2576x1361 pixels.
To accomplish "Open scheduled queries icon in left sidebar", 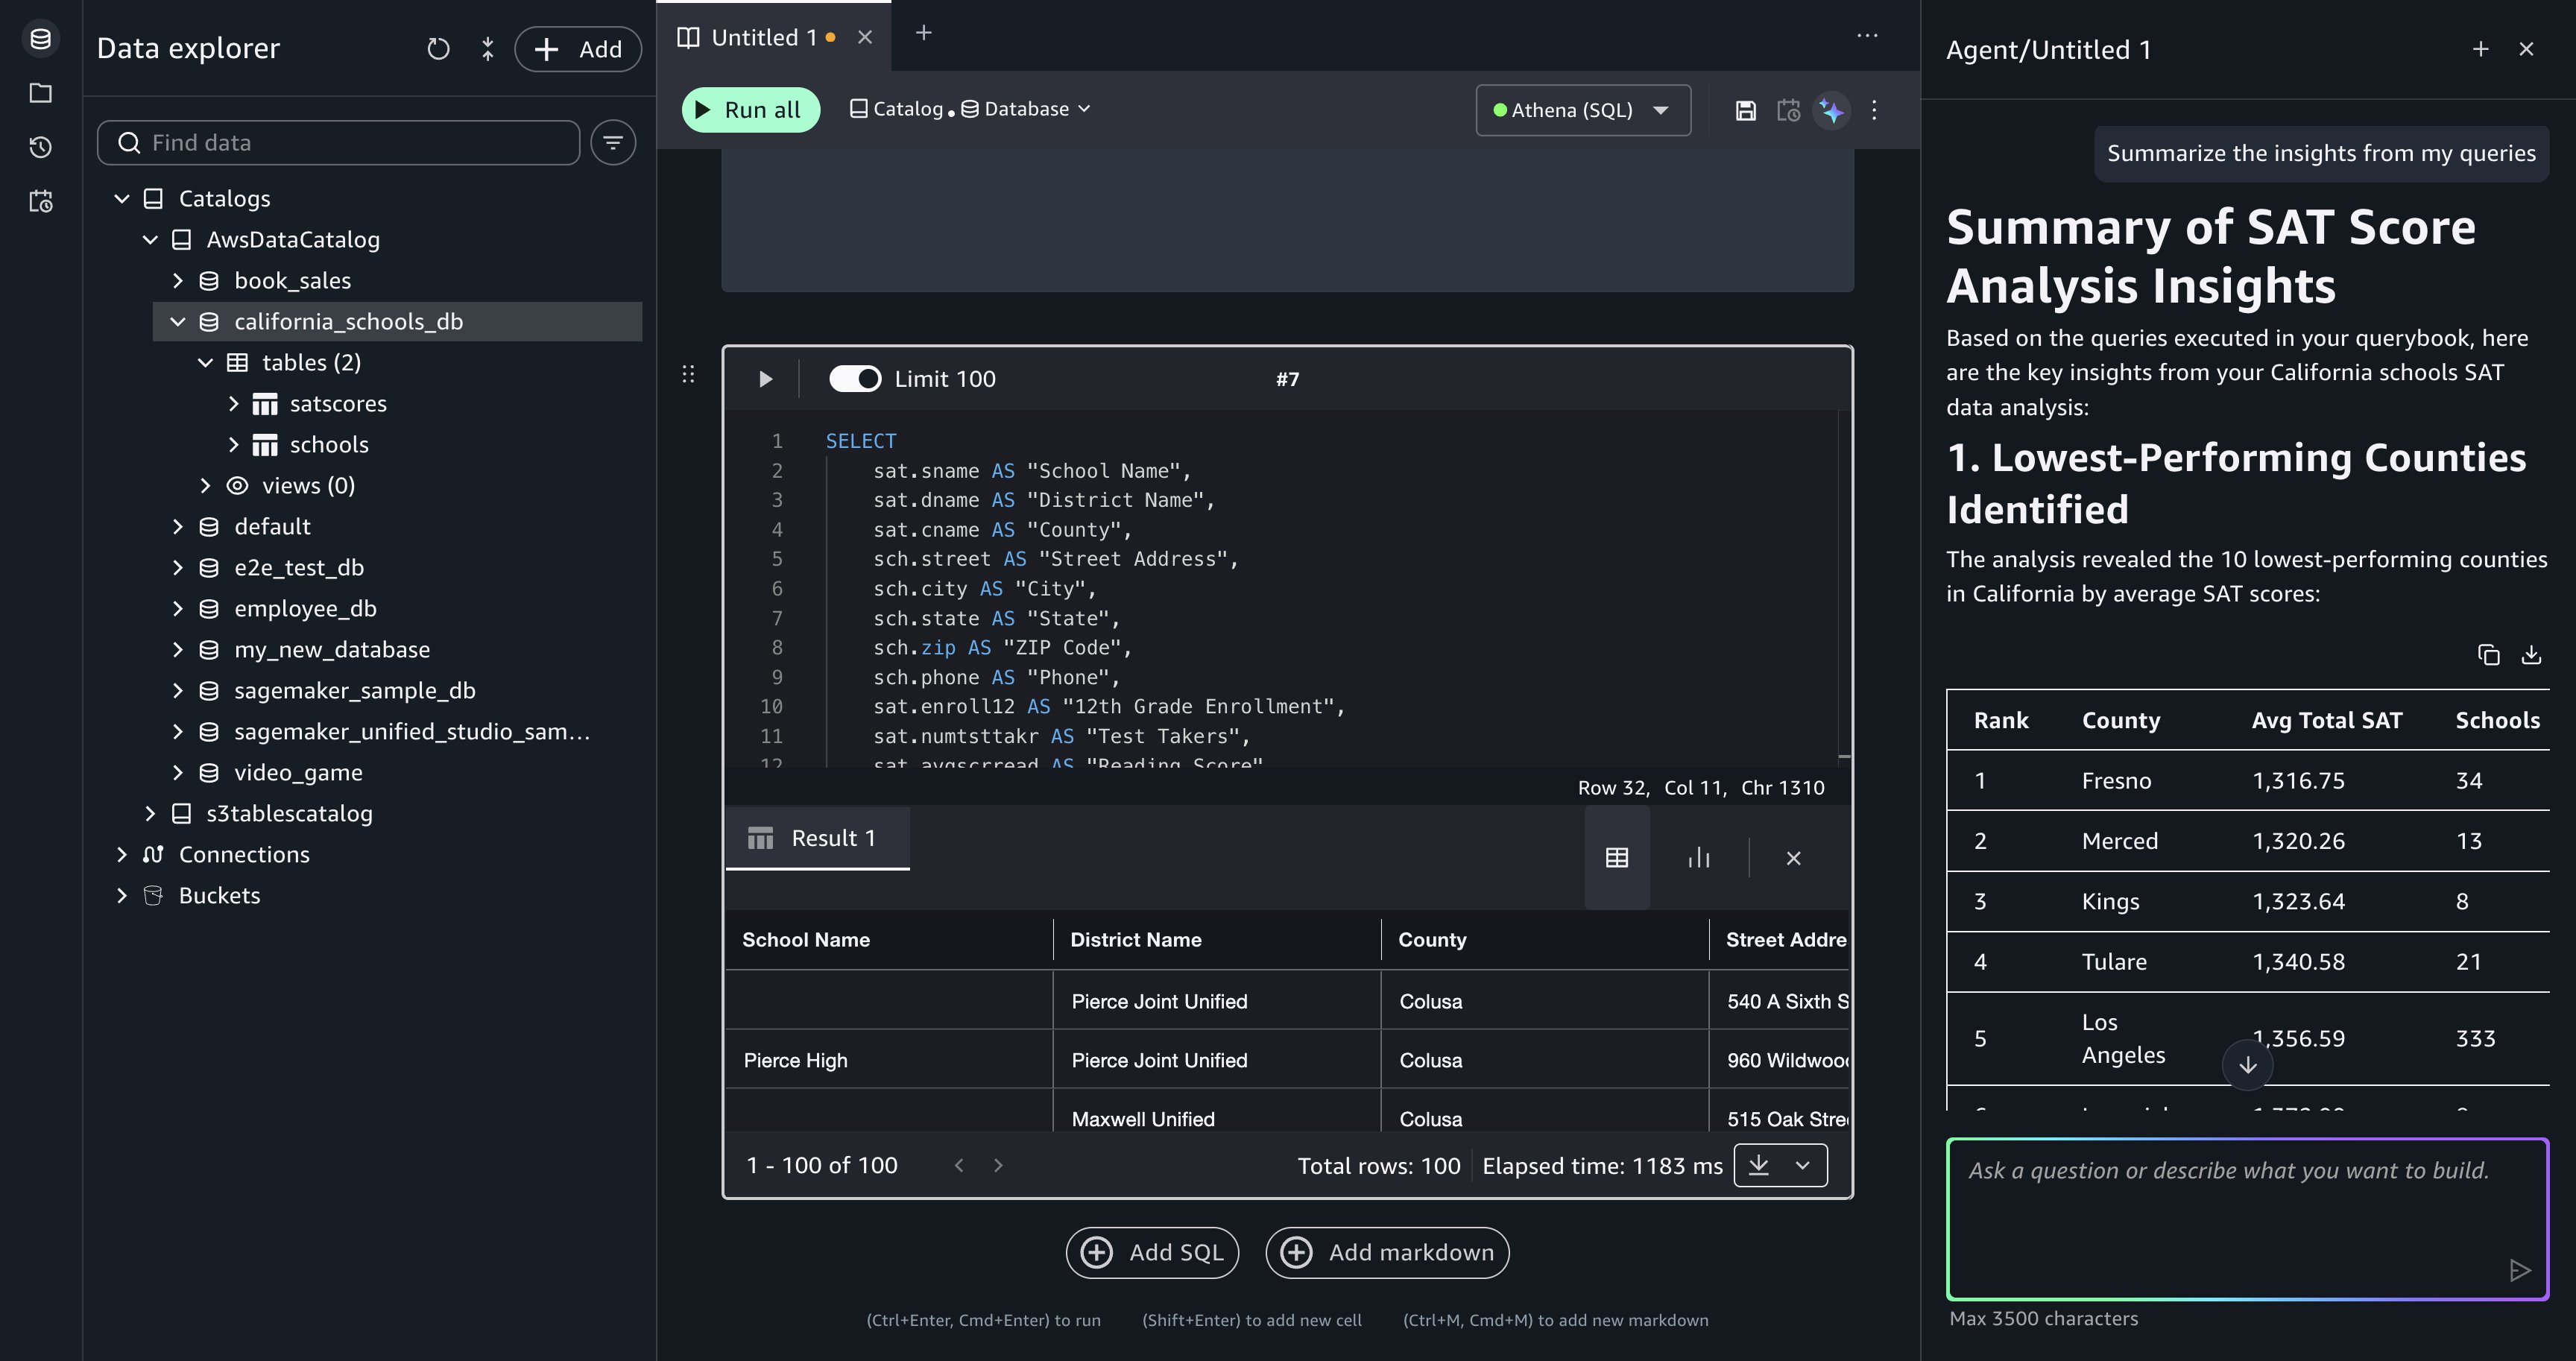I will click(41, 201).
